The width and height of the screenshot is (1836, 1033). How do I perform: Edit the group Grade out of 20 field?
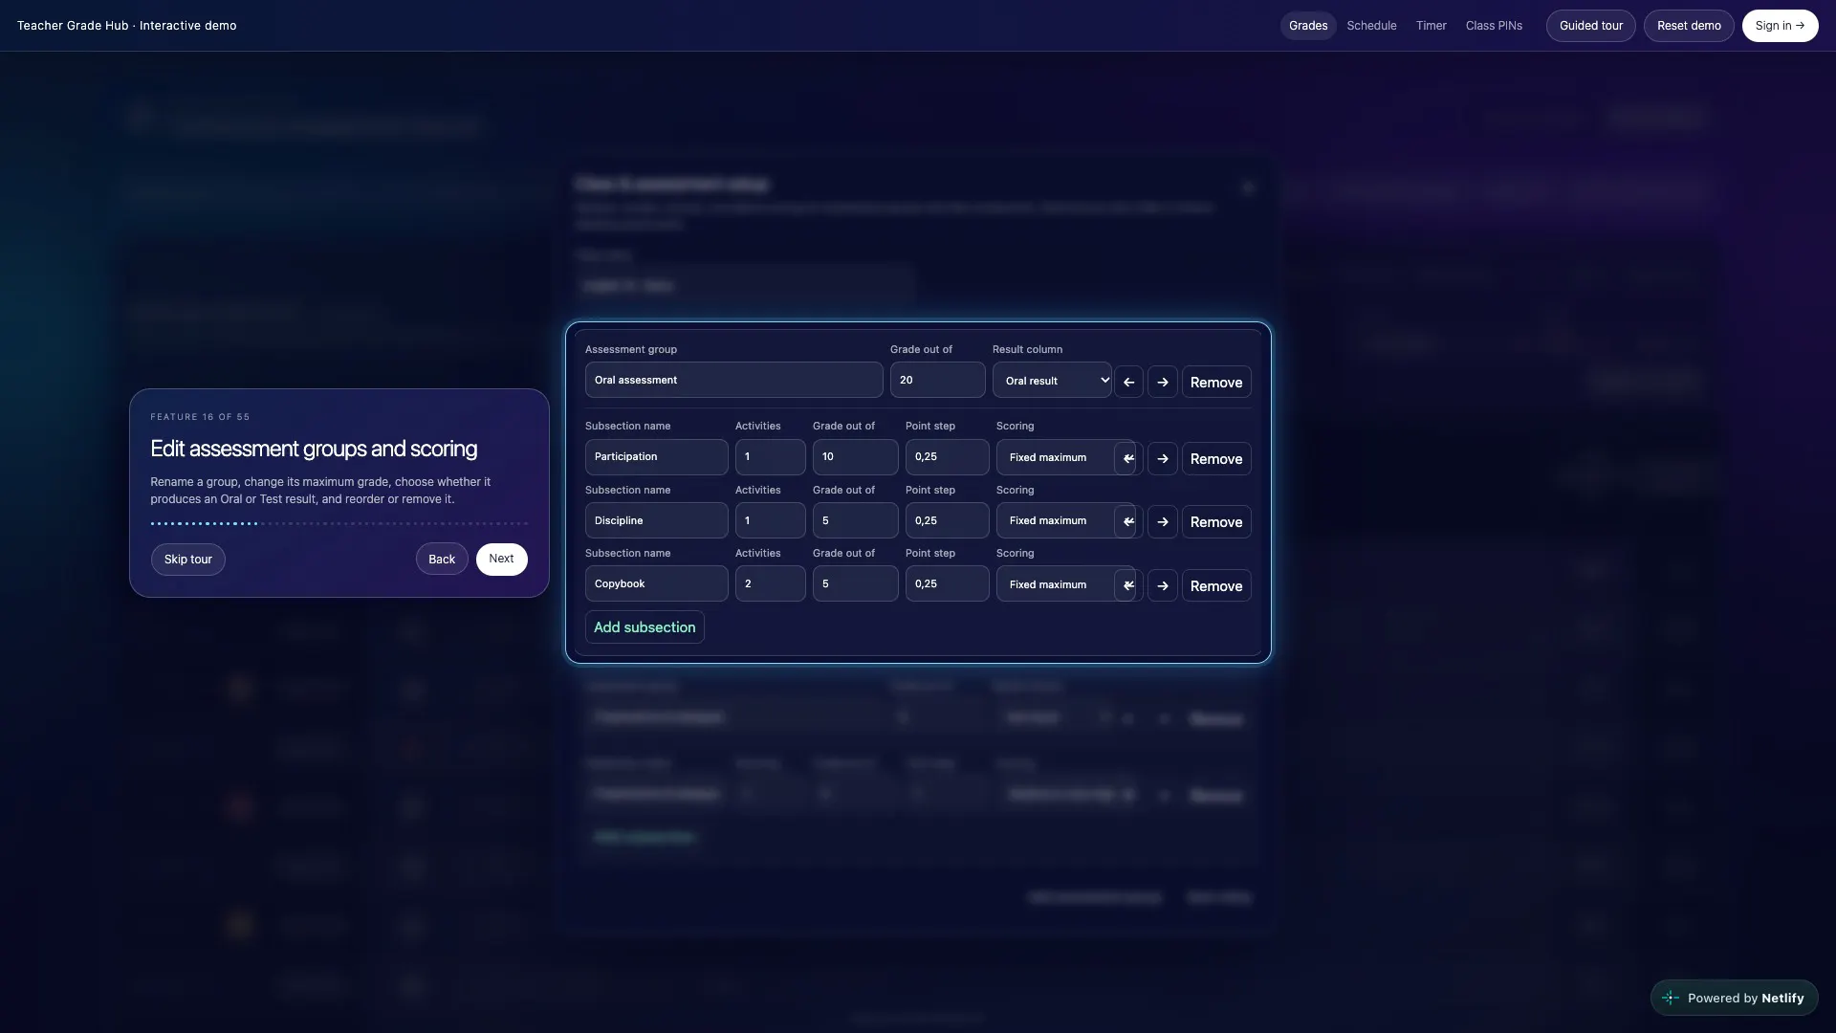pyautogui.click(x=937, y=380)
